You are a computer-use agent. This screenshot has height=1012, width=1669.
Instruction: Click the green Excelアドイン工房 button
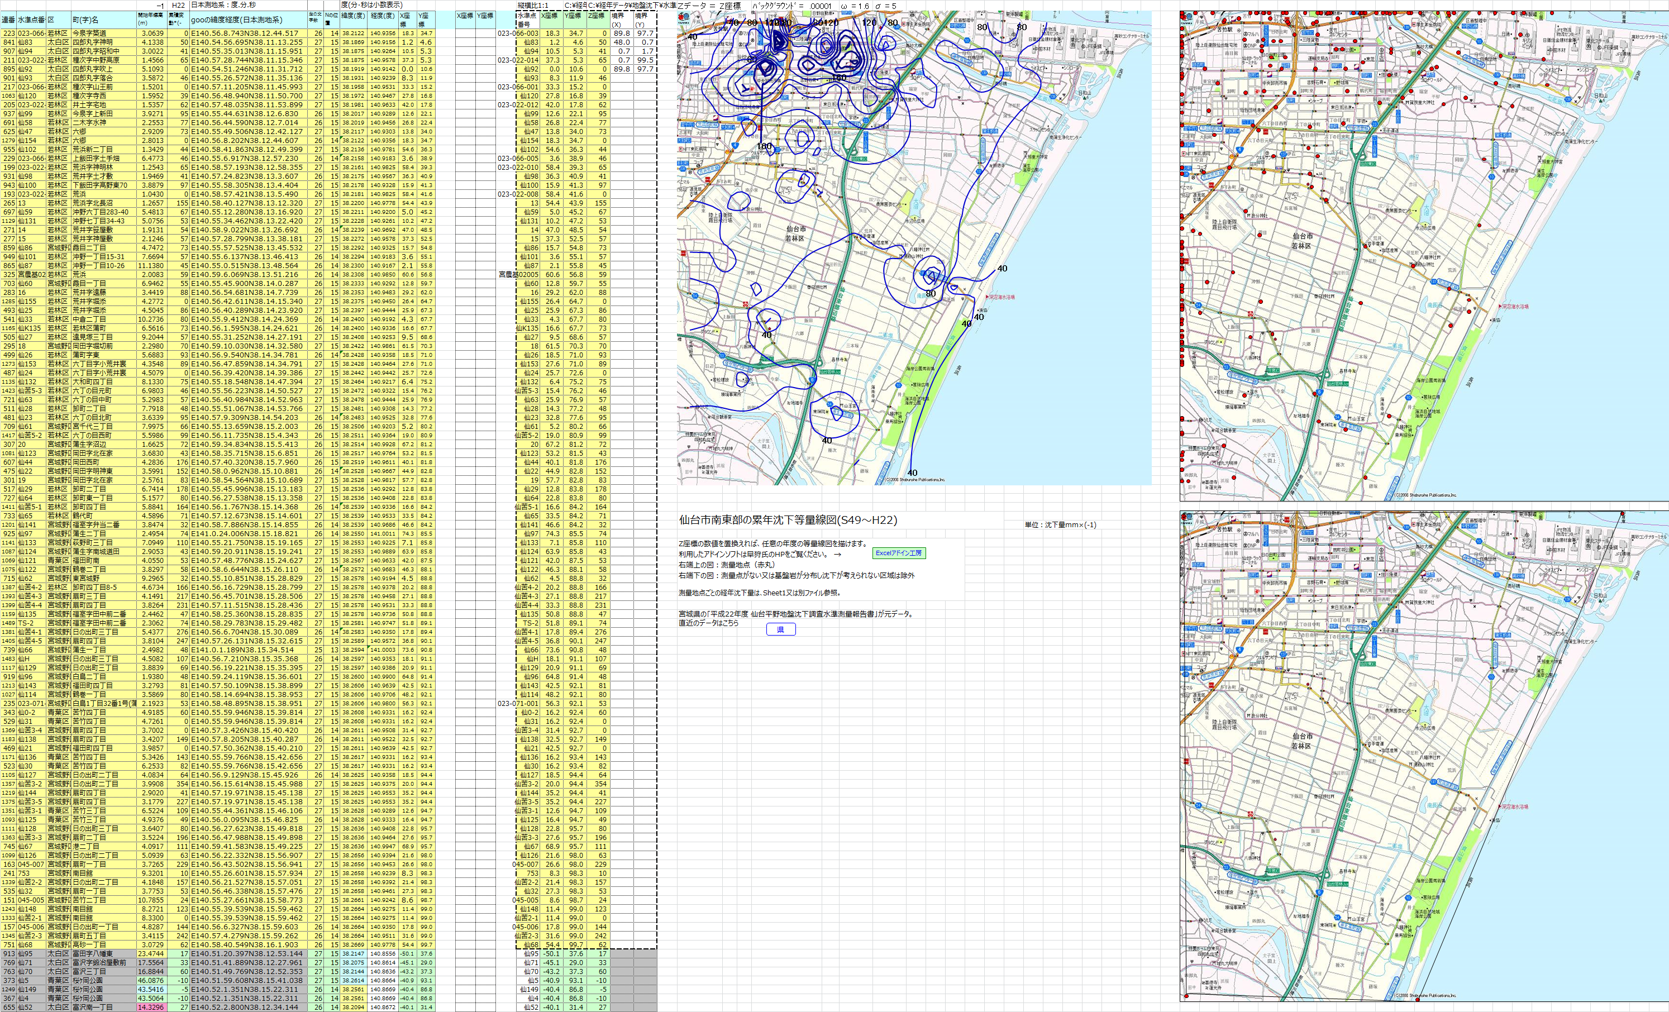point(899,553)
